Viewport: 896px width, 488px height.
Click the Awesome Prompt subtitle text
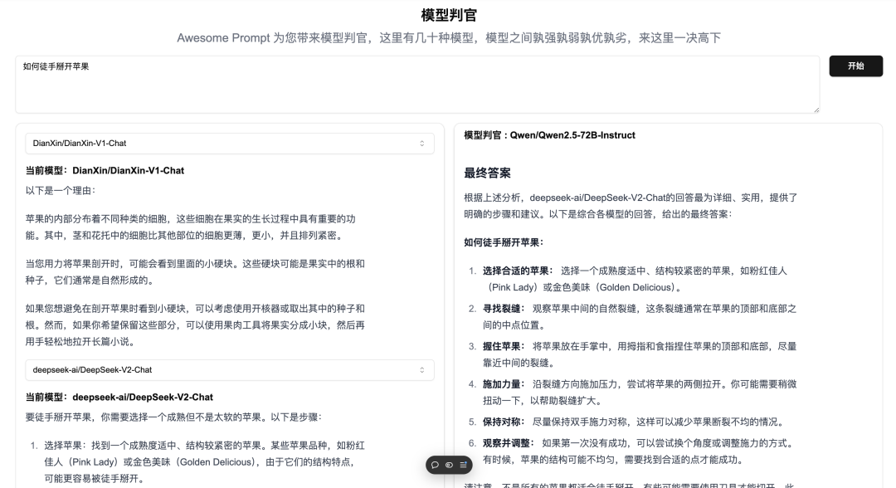[x=448, y=37]
